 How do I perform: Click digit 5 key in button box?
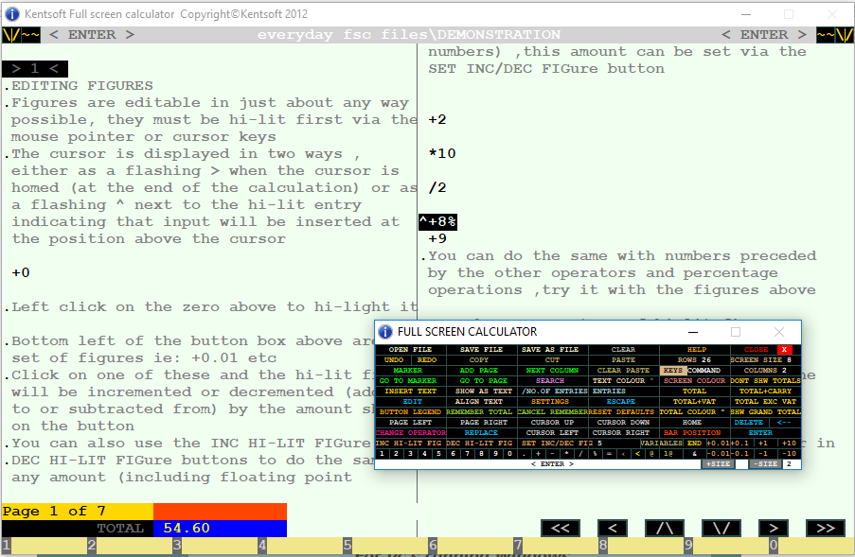coord(439,454)
